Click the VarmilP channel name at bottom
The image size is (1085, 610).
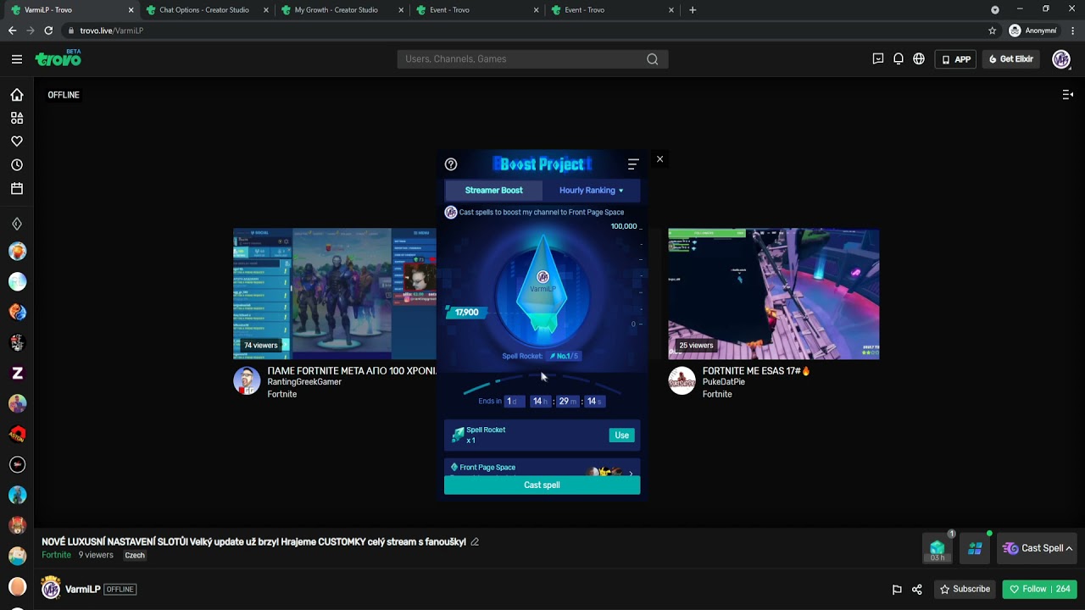pyautogui.click(x=83, y=590)
